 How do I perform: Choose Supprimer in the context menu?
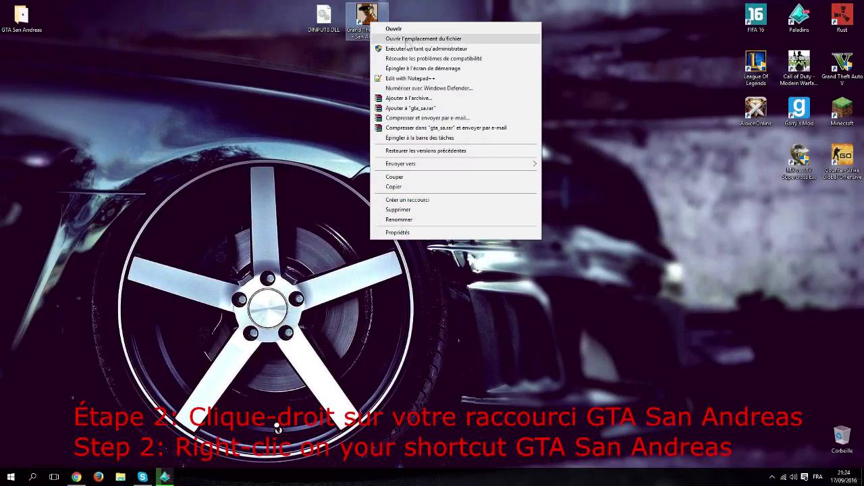[456, 210]
